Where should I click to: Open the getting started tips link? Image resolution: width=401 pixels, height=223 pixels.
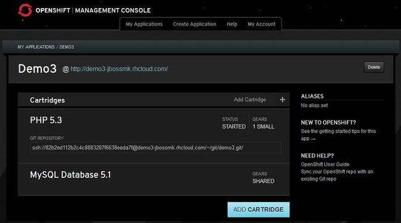[338, 135]
